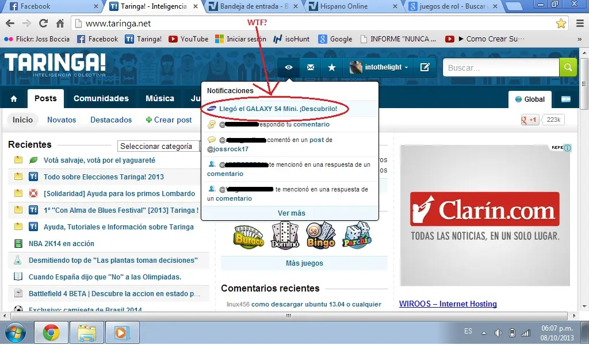589x345 pixels.
Task: Click the Más juegos link
Action: tap(304, 263)
